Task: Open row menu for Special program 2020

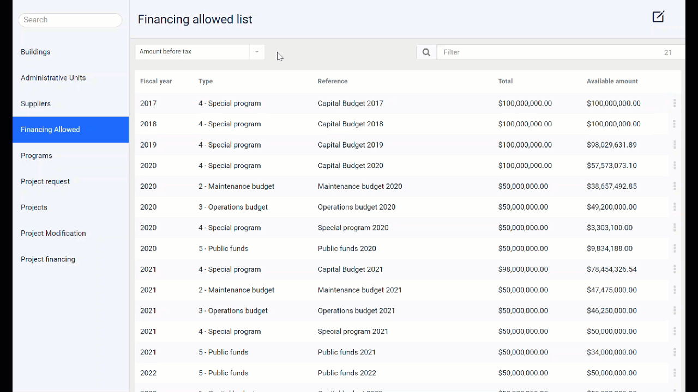Action: pyautogui.click(x=675, y=228)
